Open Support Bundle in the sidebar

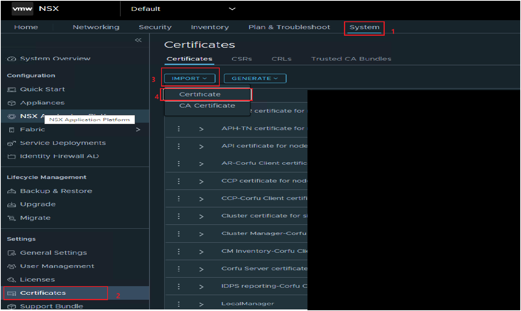coord(51,306)
